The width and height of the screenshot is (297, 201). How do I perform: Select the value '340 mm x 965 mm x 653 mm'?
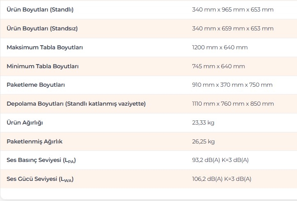coord(233,9)
